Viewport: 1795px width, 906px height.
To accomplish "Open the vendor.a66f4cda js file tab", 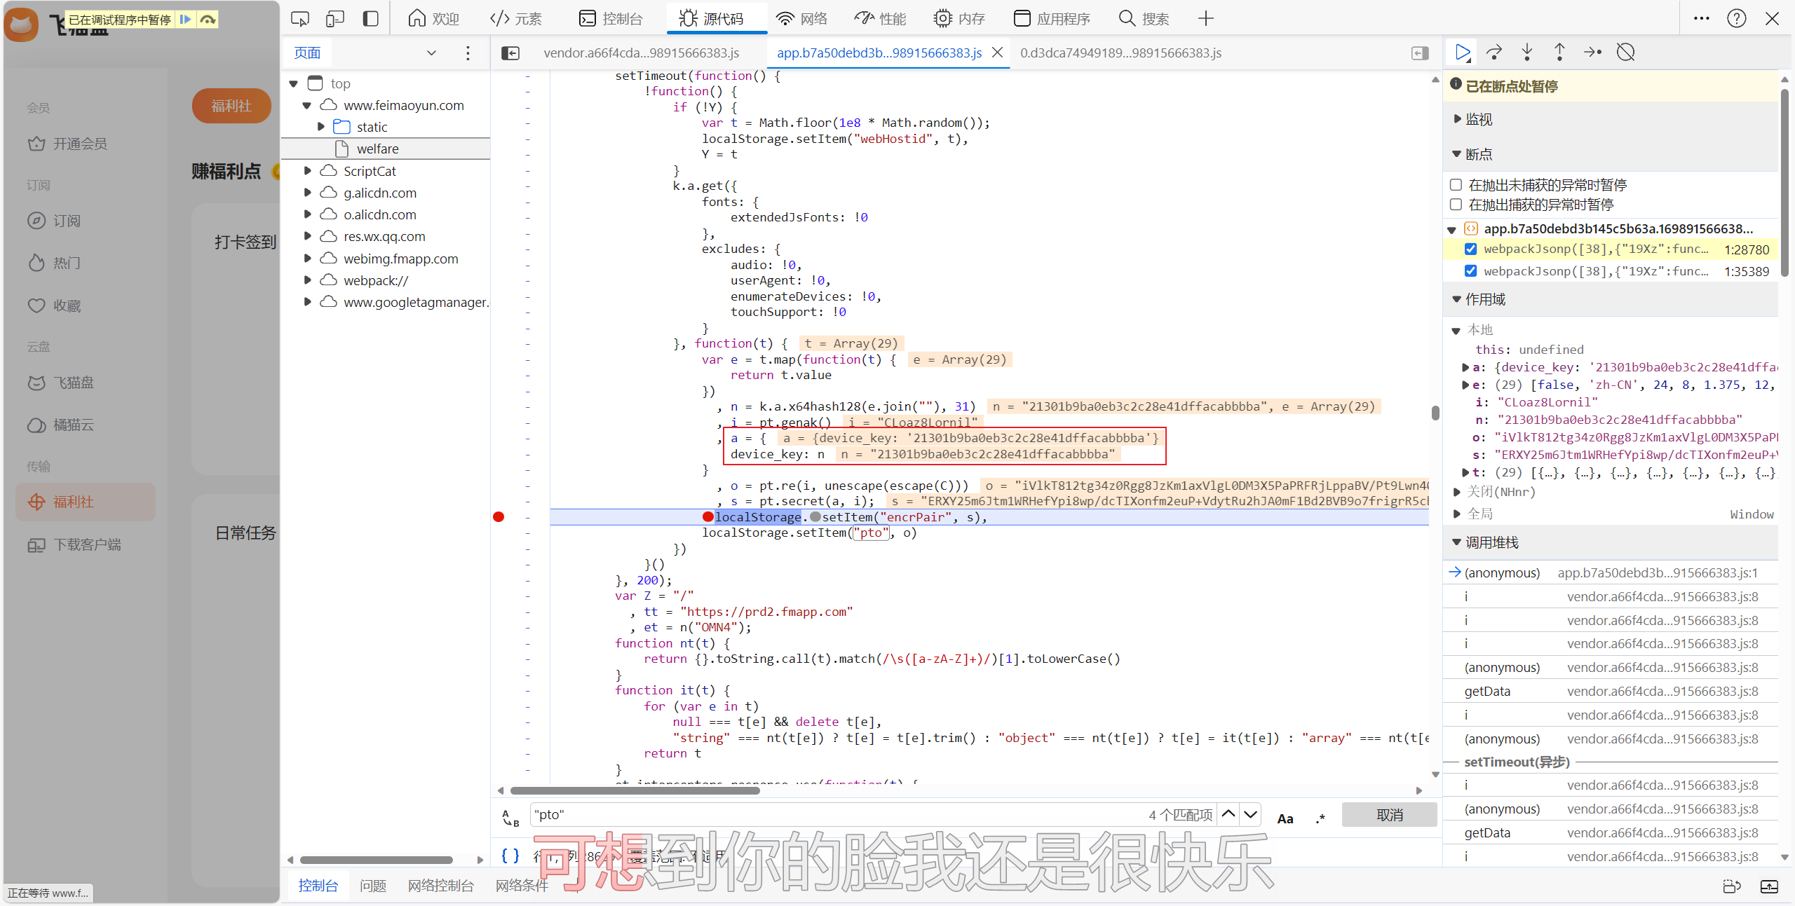I will (641, 53).
